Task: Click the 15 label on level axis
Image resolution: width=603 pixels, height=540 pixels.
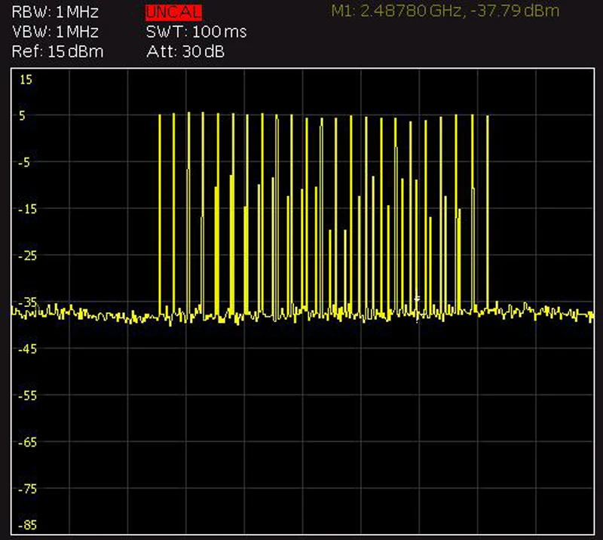Action: [x=26, y=80]
